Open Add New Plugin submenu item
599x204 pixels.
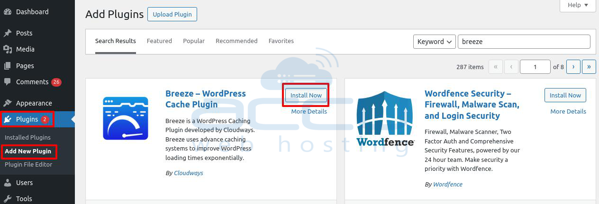tap(28, 151)
